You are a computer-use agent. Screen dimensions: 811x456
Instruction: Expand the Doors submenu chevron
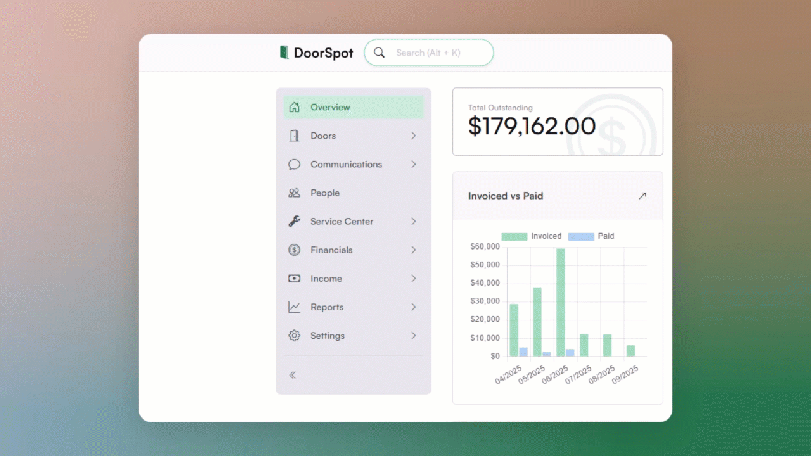pos(413,136)
